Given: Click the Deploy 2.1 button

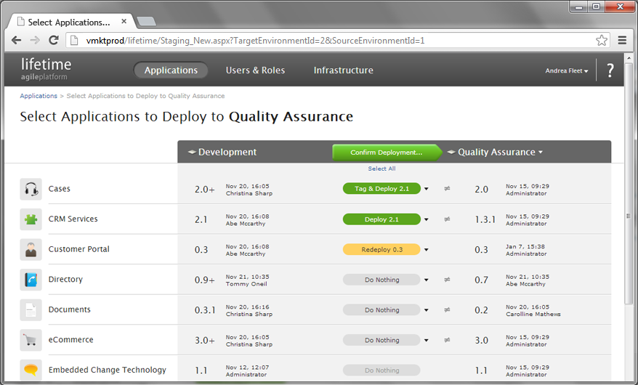Looking at the screenshot, I should coord(381,219).
